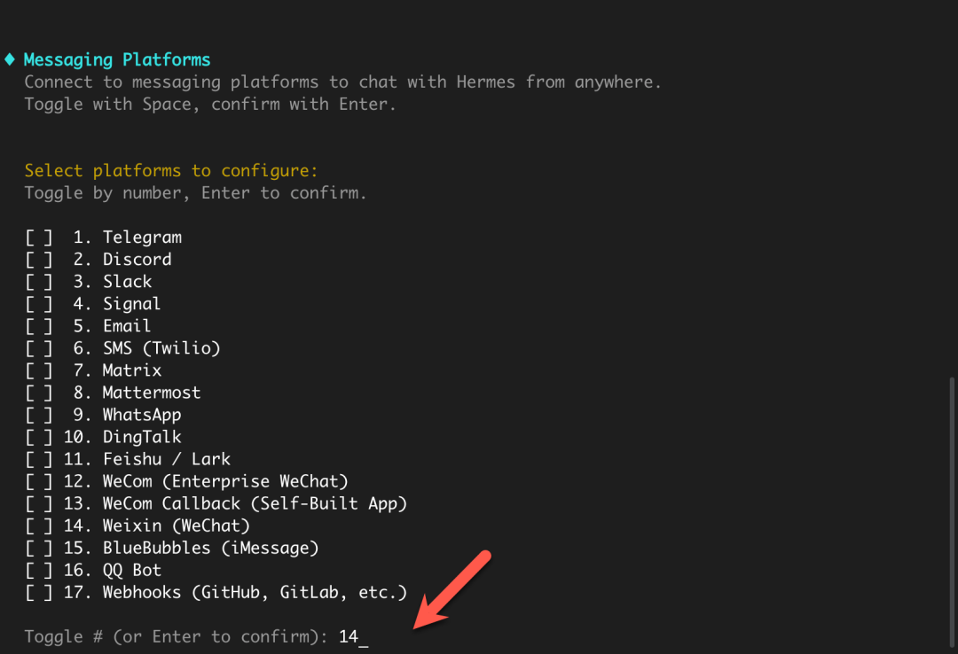Click the Webhooks (GitHub, GitLab, etc.) entry

[255, 592]
